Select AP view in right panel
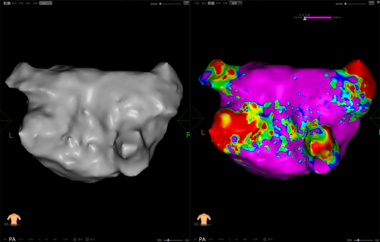The image size is (380, 242). pos(195,239)
